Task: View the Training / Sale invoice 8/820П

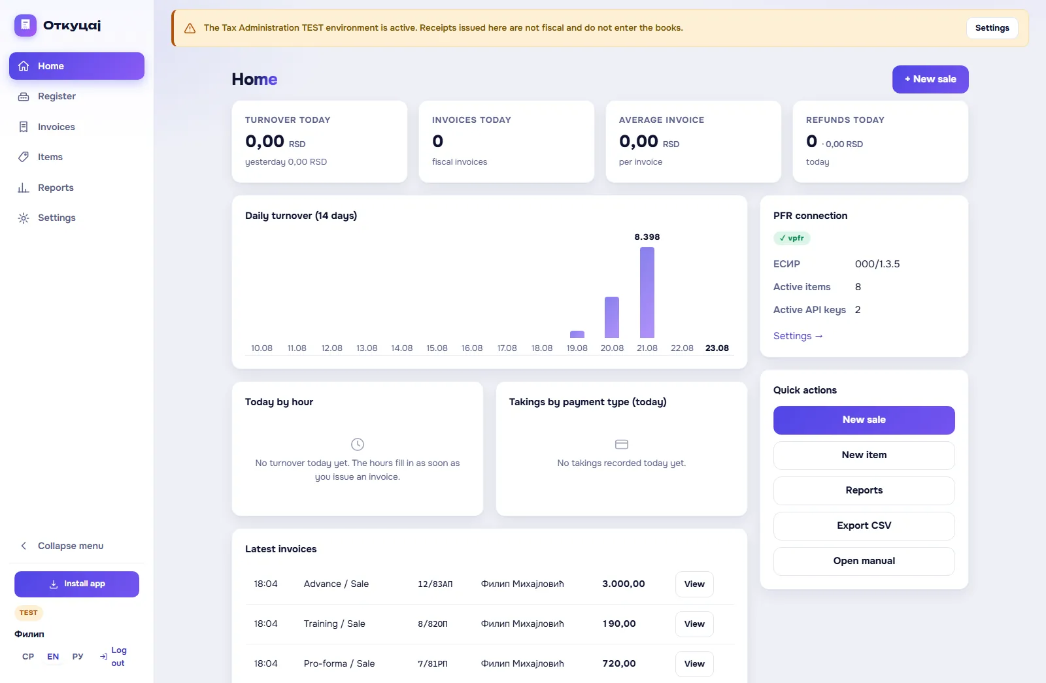Action: (694, 624)
